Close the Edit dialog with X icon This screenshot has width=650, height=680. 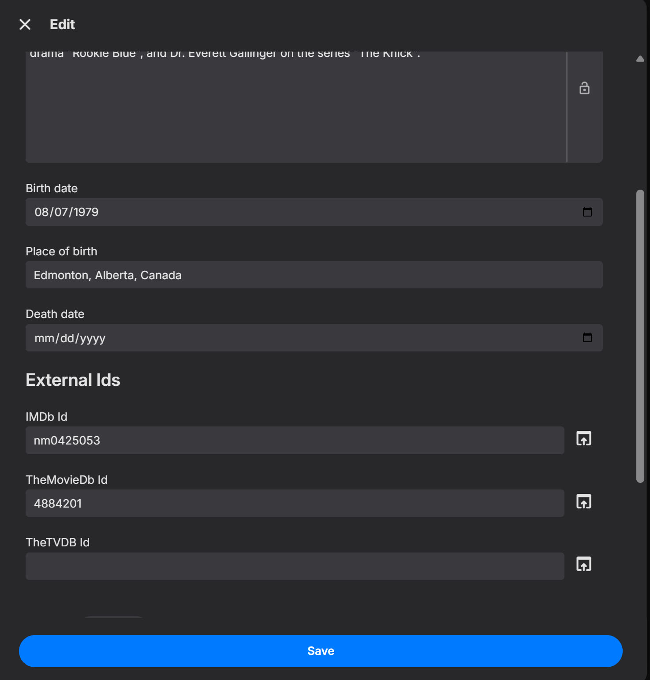pyautogui.click(x=25, y=24)
